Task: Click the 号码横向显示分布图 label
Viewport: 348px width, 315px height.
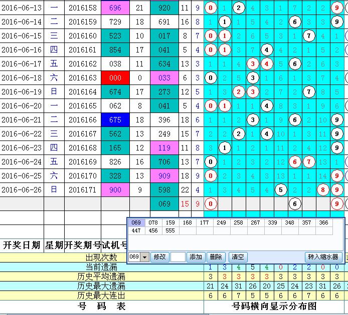Action: point(274,306)
